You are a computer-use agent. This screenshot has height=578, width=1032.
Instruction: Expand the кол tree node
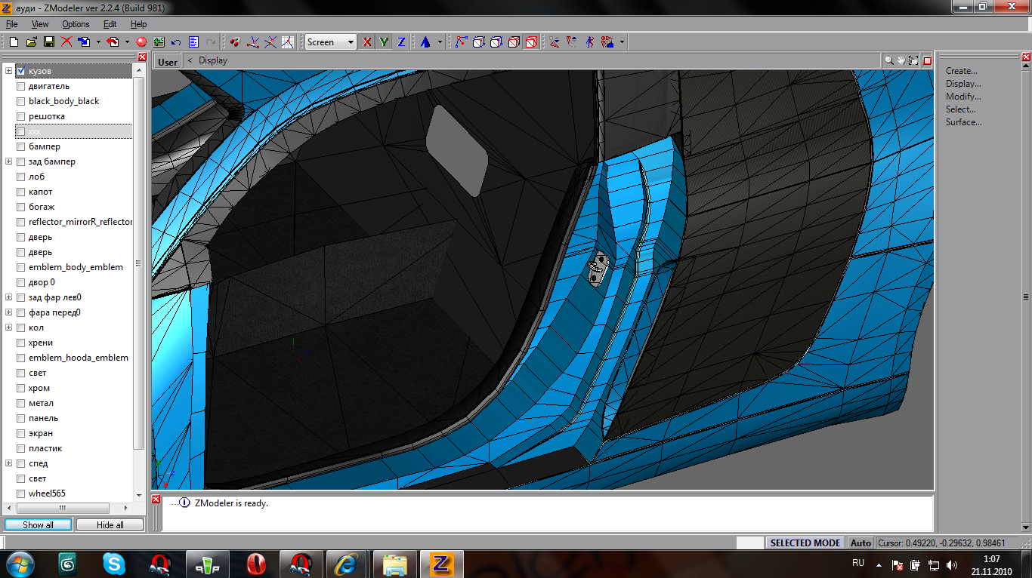pyautogui.click(x=9, y=327)
